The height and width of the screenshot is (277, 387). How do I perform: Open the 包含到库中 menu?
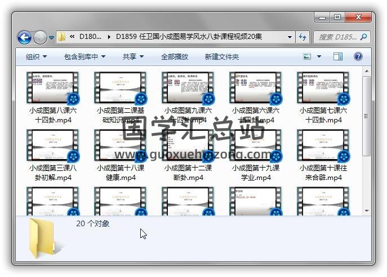(84, 56)
